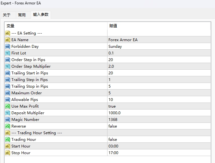This screenshot has height=163, width=215.
Task: Open the Reverse value false
Action: pos(159,126)
